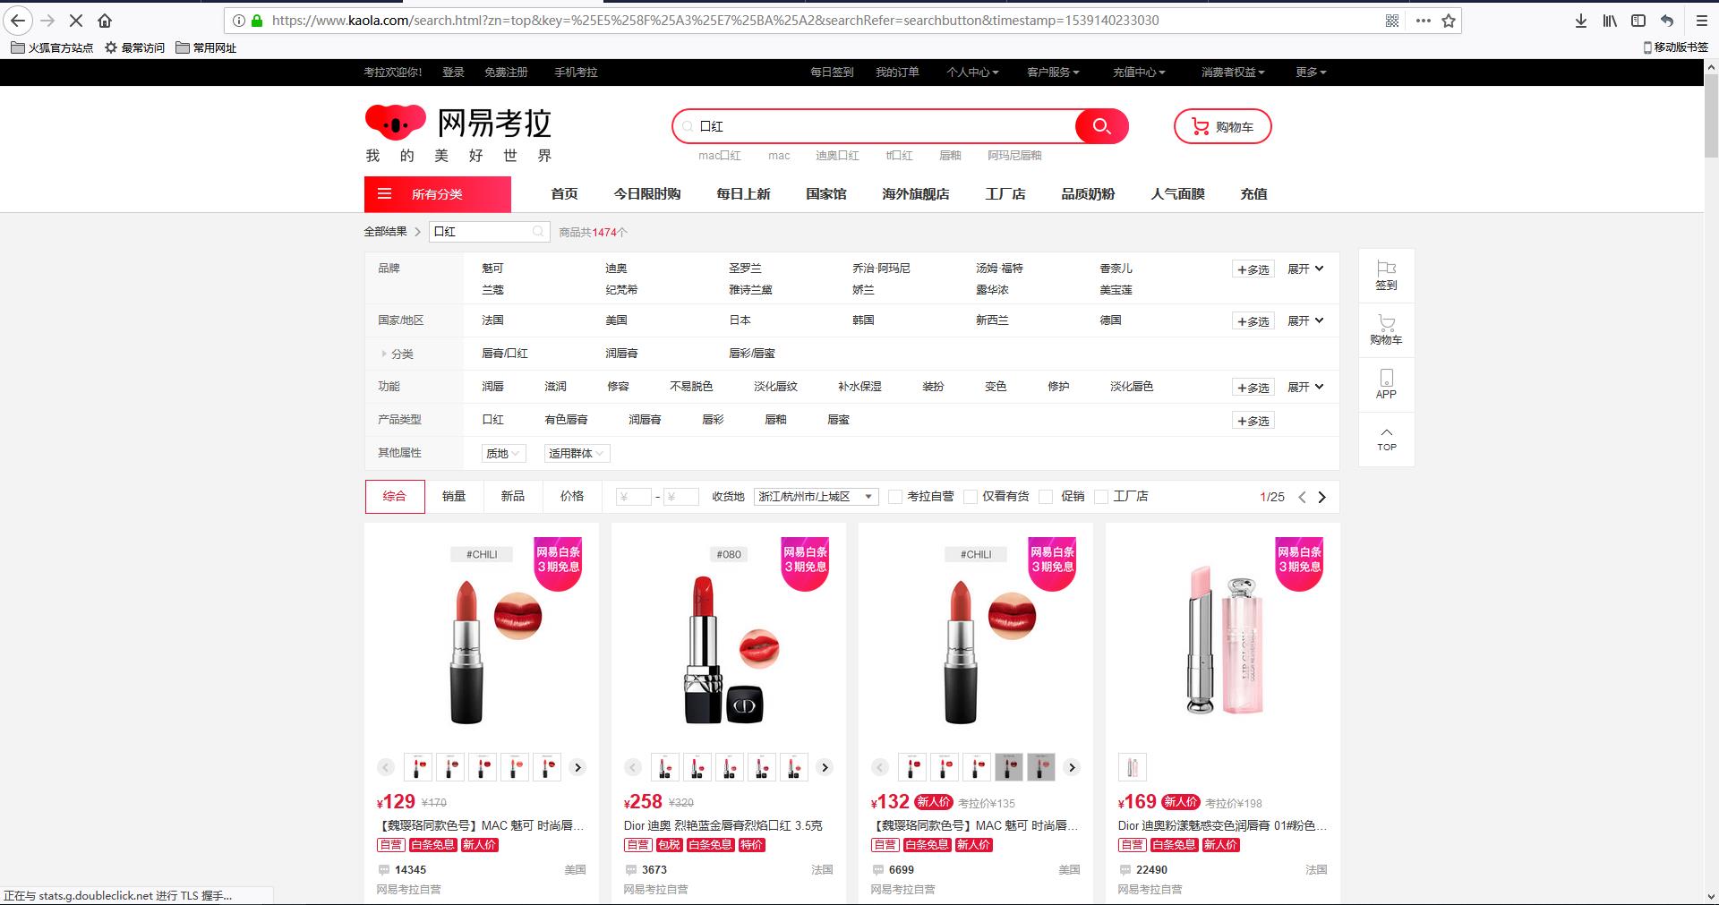Enable +多选 for 产品类型 row
Screen dimensions: 1719x905
tap(1253, 421)
